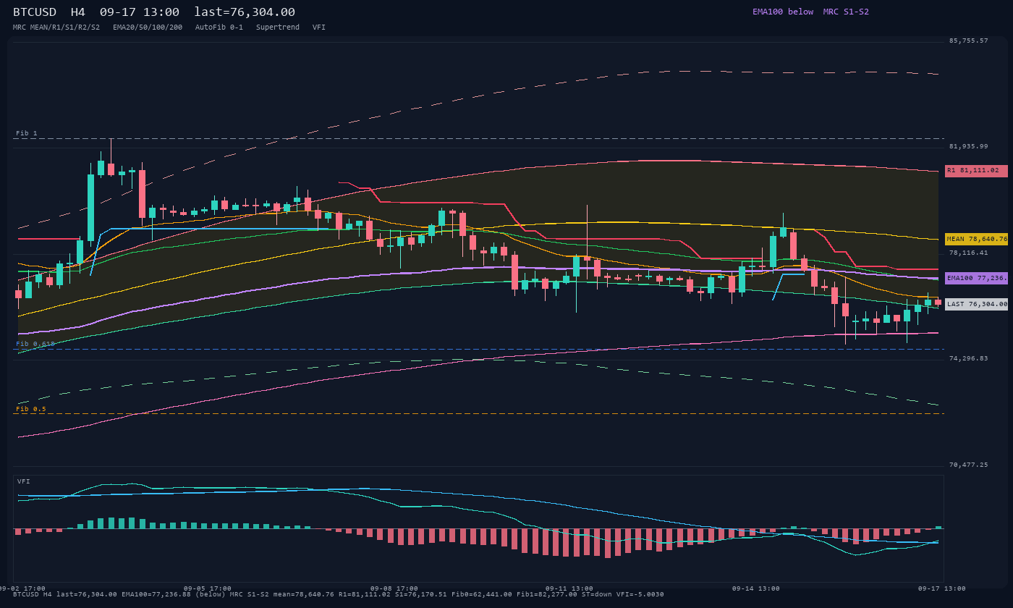Select the Supertrend legend entry
Screen dimensions: 1013x608
click(278, 28)
